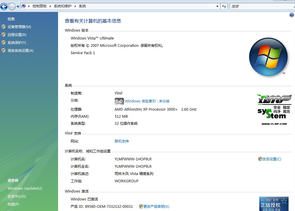
Task: Click the computer icon in address bar
Action: (x=24, y=6)
